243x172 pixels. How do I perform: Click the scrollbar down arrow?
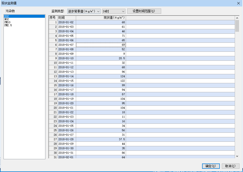click(237, 156)
